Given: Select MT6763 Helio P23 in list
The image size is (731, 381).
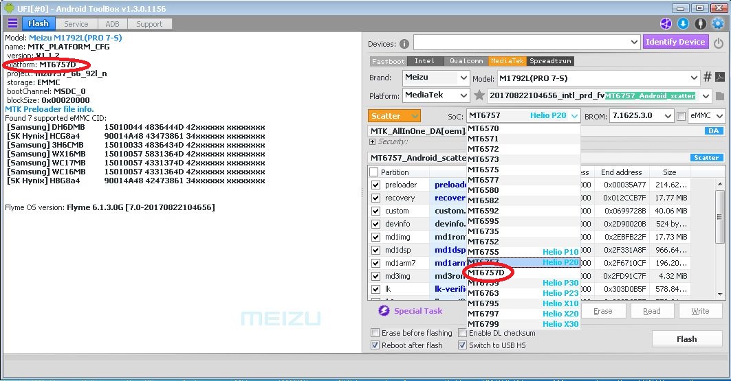Looking at the screenshot, I should tap(523, 293).
